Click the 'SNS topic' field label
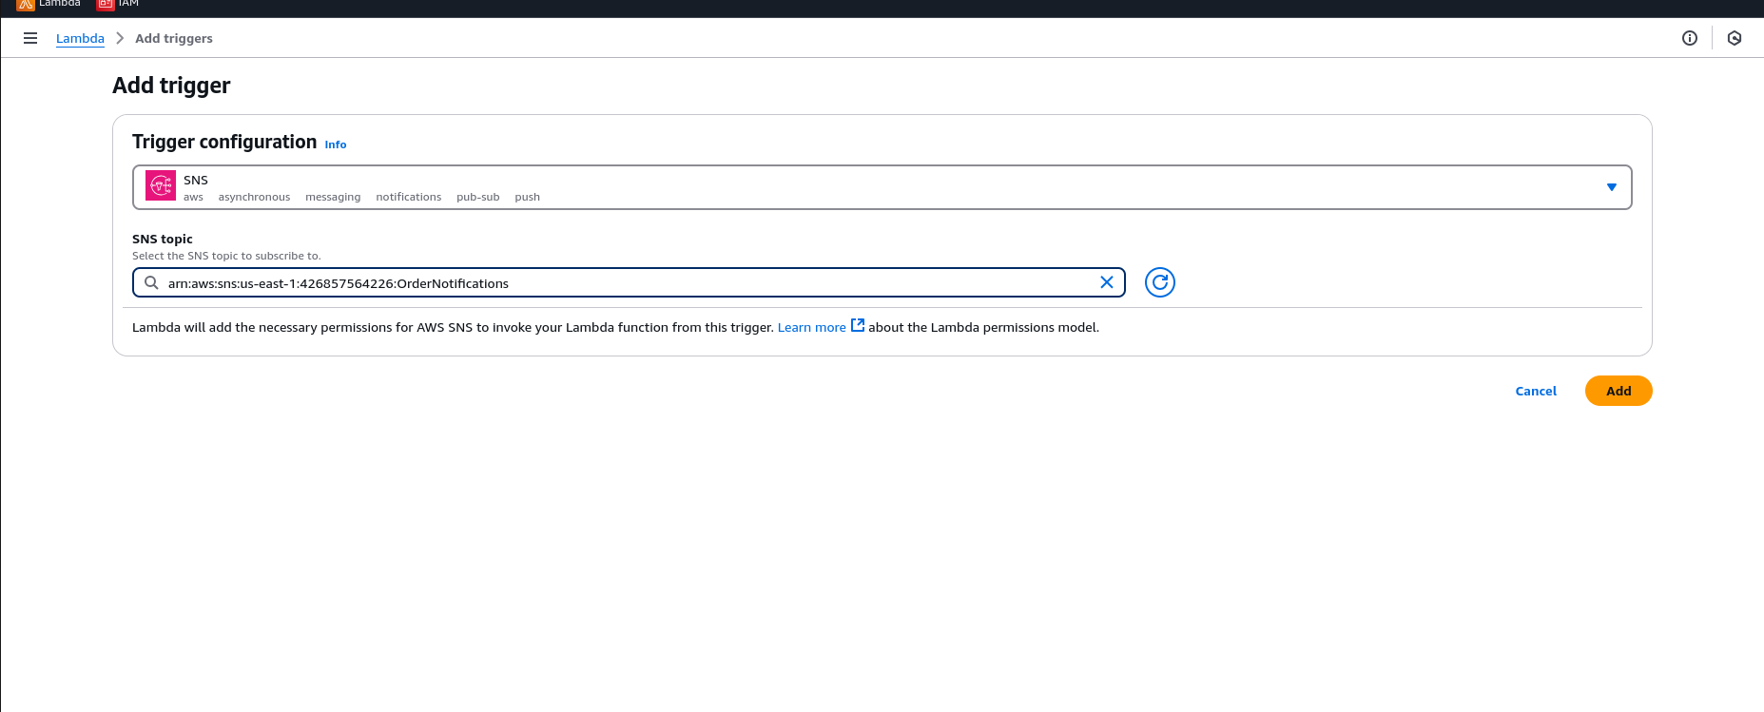 point(163,239)
